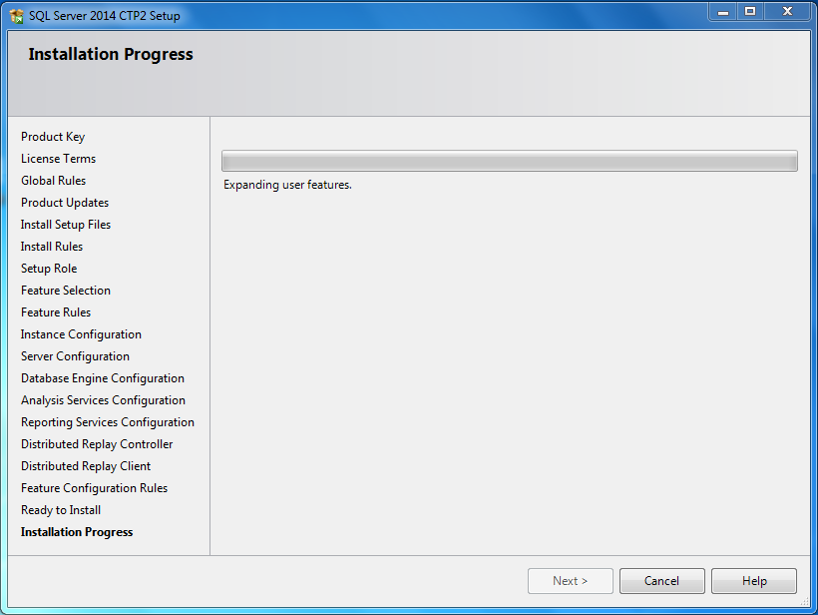
Task: Select Feature Rules step
Action: point(56,312)
